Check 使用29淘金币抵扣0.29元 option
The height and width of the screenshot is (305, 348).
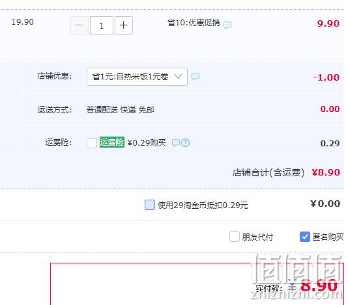(x=150, y=205)
